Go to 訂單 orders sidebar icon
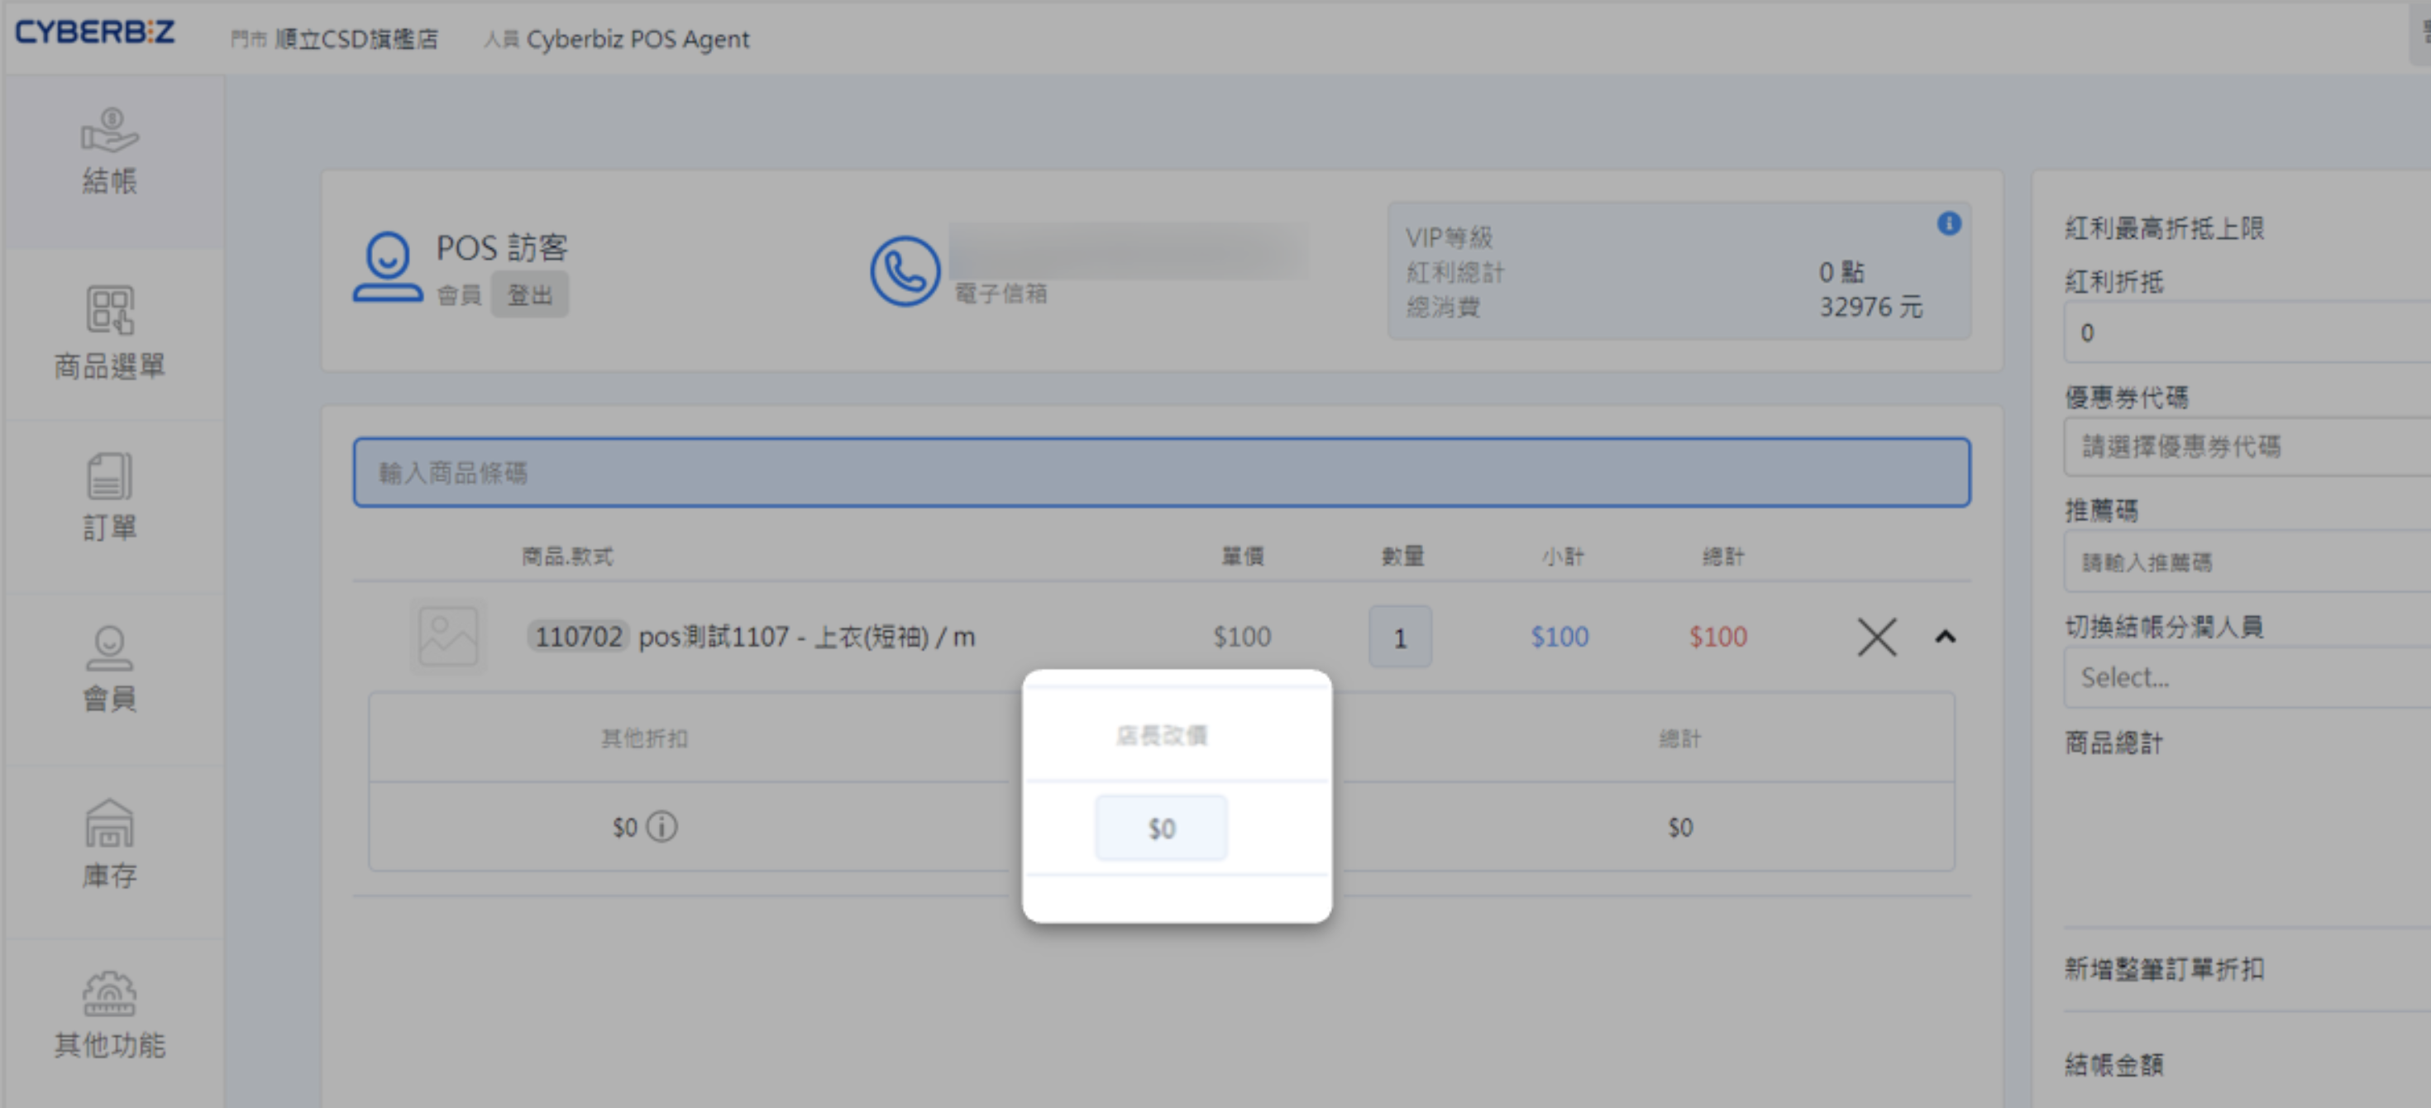Image resolution: width=2431 pixels, height=1108 pixels. [x=109, y=496]
